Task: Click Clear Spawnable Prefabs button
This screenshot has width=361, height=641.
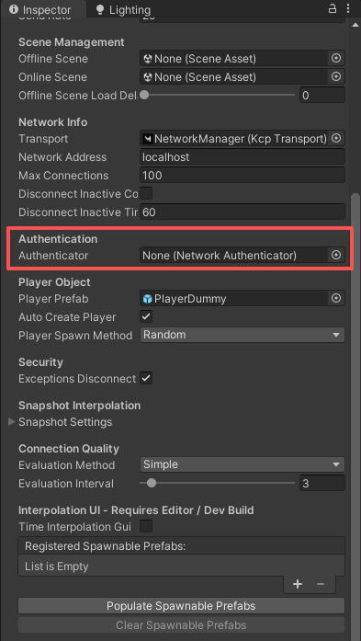Action: 181,625
